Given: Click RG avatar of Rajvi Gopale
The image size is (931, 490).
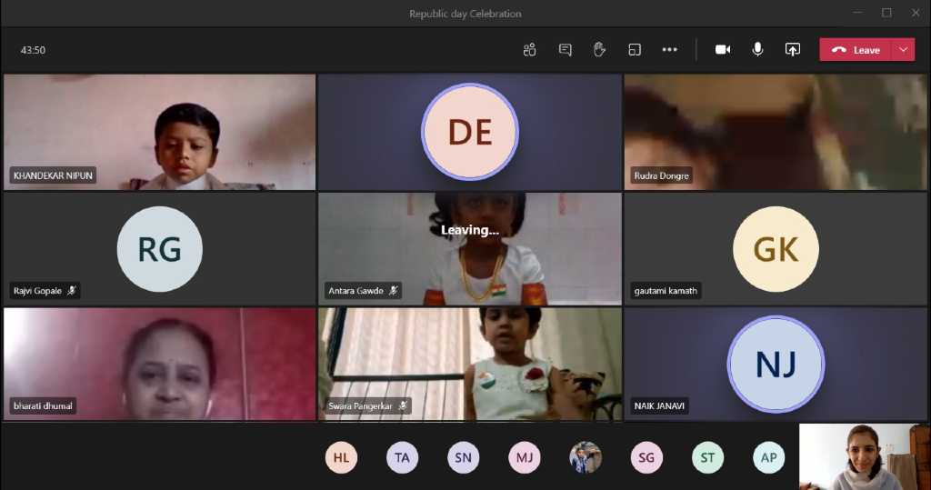Looking at the screenshot, I should [x=160, y=249].
